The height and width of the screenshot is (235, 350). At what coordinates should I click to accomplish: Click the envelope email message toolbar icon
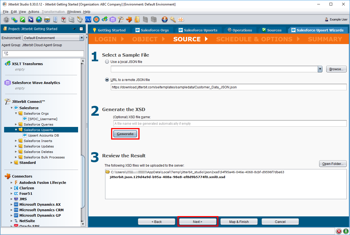72,19
